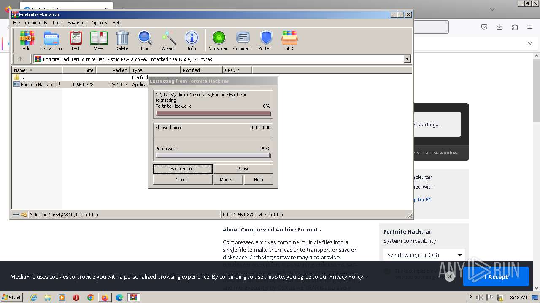540x303 pixels.
Task: Start VirusScan on the archive
Action: pyautogui.click(x=219, y=41)
